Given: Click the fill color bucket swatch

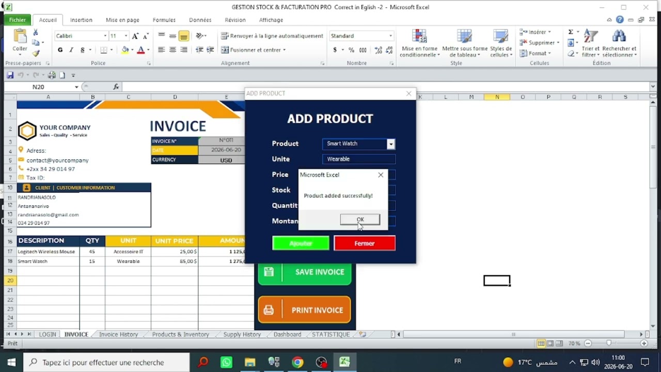Looking at the screenshot, I should (125, 50).
